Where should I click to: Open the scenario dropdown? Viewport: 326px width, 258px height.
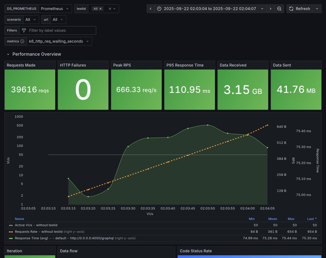[x=31, y=20]
